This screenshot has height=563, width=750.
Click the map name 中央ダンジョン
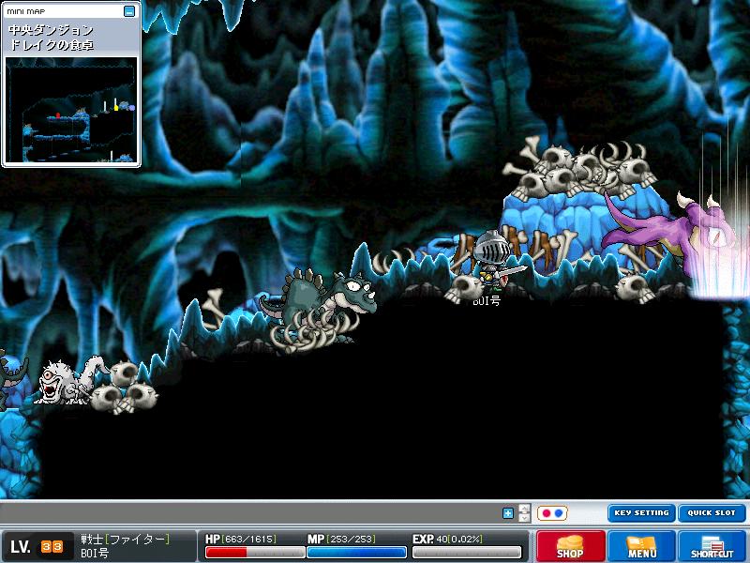point(52,30)
